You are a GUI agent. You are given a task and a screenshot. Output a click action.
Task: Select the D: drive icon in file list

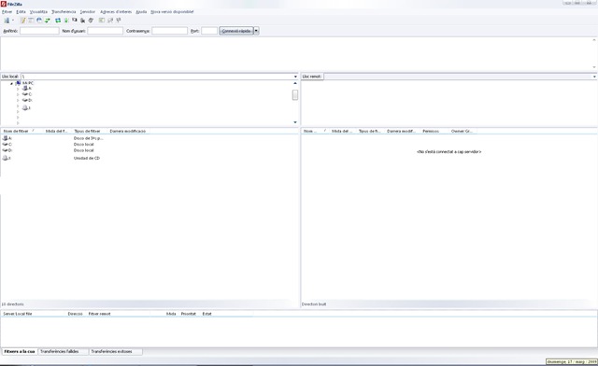pyautogui.click(x=5, y=150)
